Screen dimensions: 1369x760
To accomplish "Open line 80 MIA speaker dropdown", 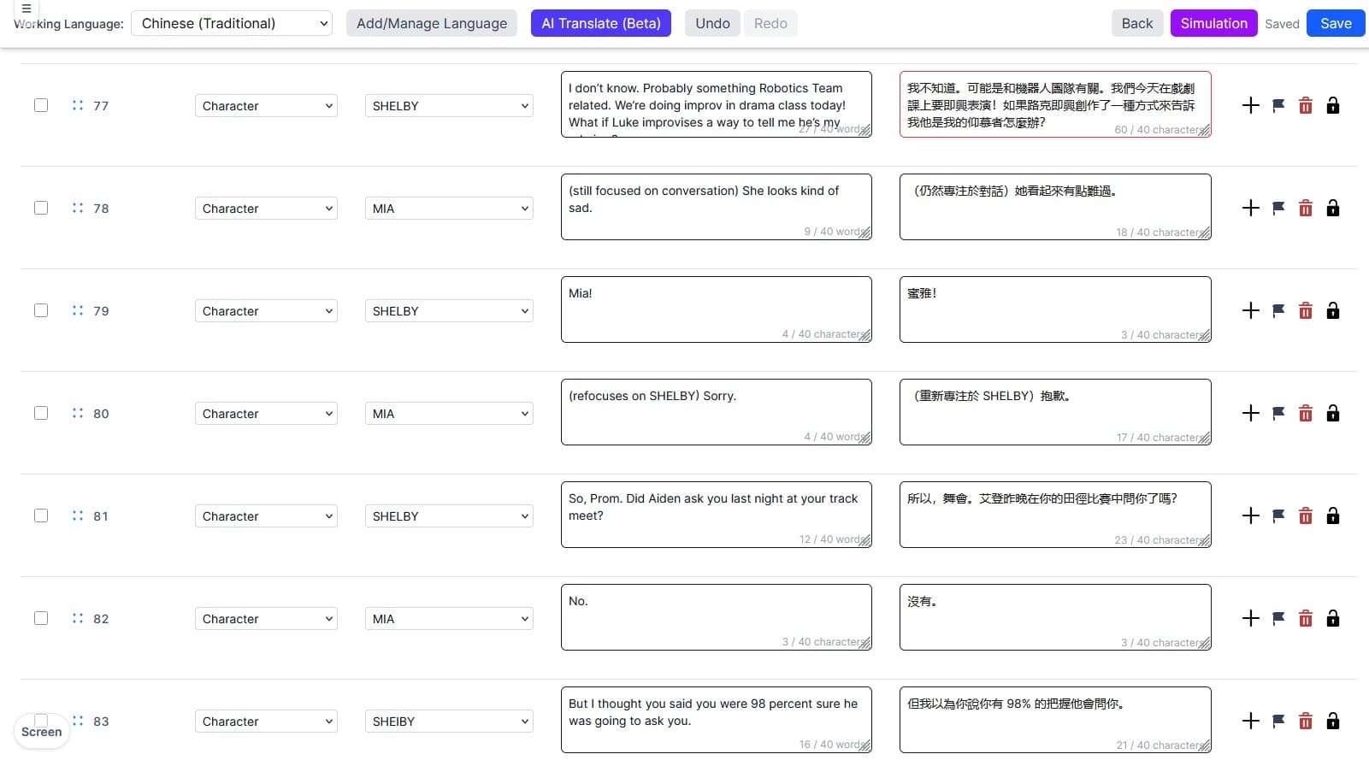I will click(x=449, y=414).
